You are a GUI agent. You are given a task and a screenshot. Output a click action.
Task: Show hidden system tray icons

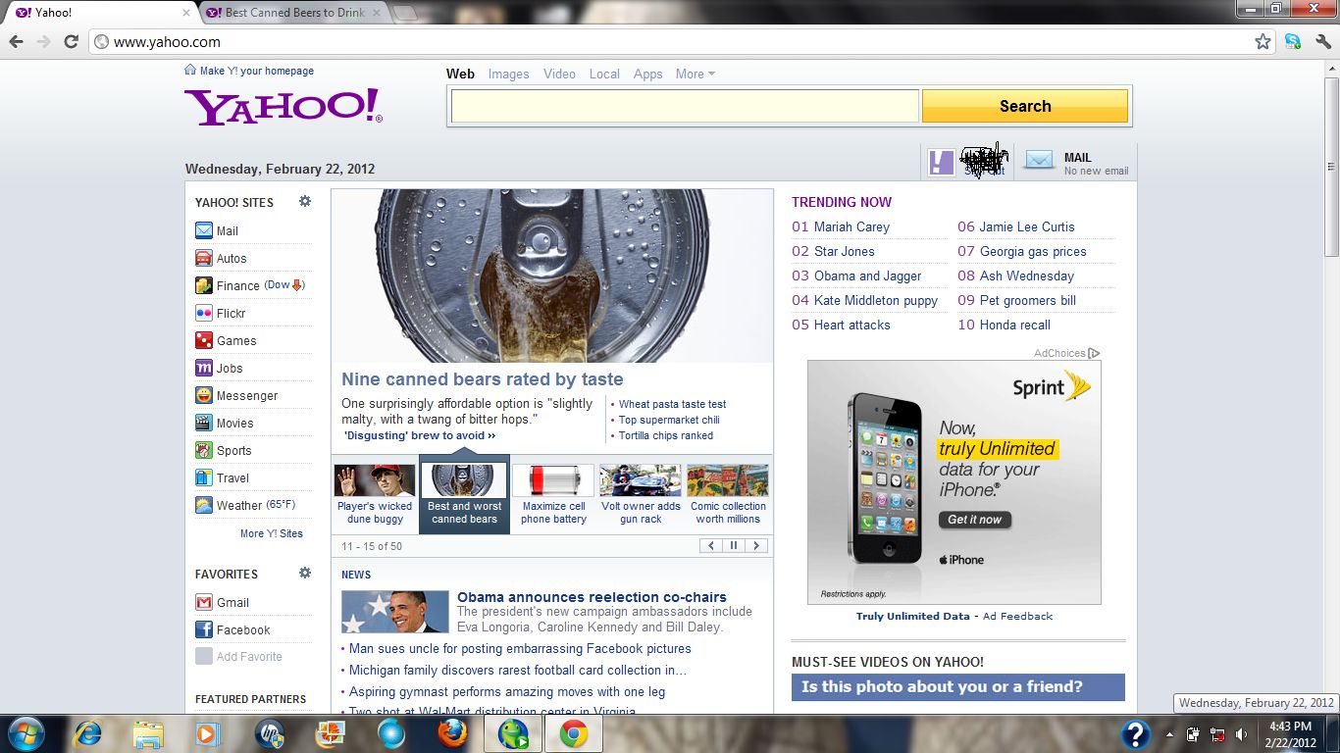coord(1169,734)
